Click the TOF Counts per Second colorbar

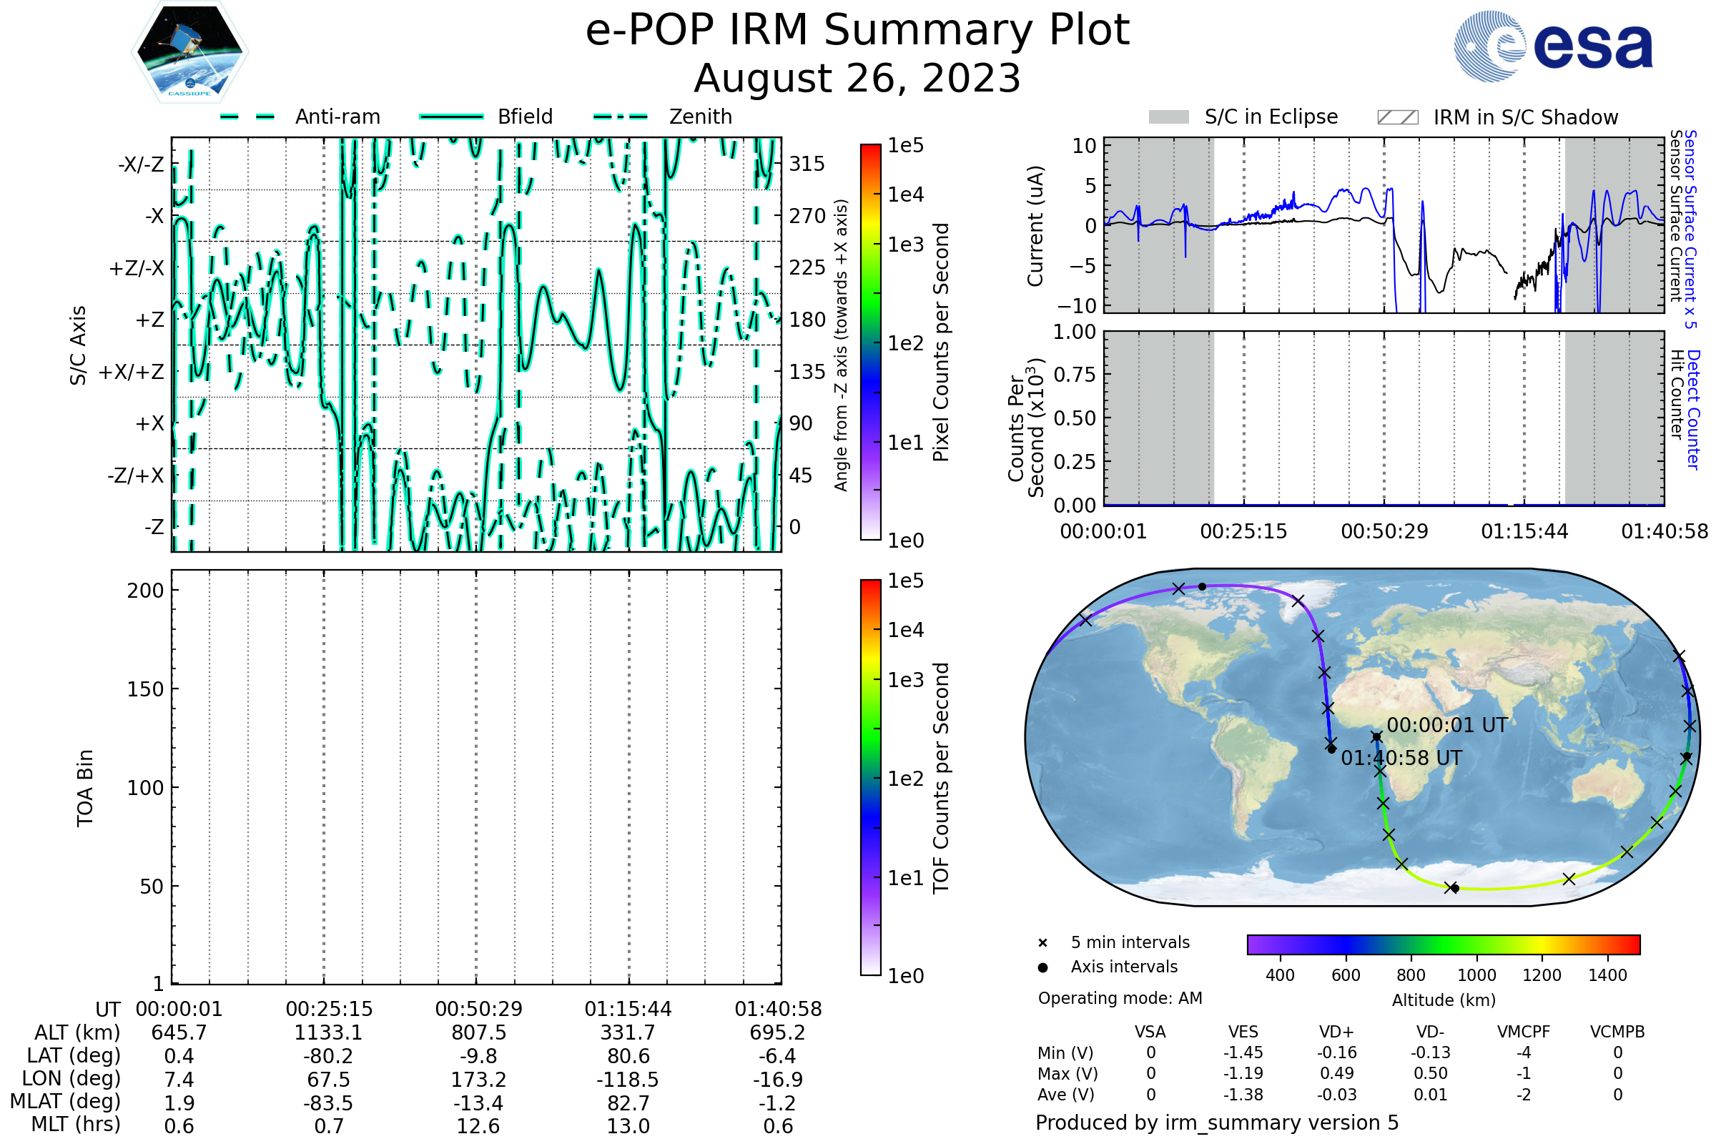click(x=870, y=777)
